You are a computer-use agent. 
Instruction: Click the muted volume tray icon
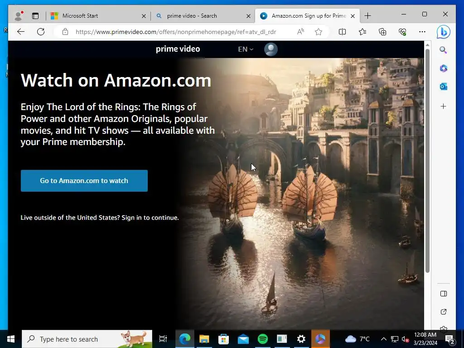tap(406, 339)
